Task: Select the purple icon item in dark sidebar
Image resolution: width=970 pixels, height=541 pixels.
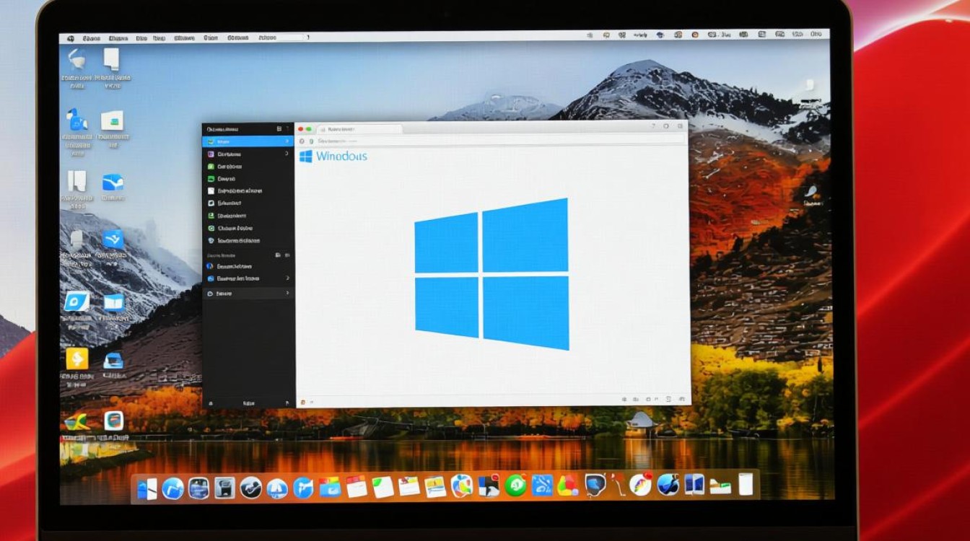Action: click(211, 154)
